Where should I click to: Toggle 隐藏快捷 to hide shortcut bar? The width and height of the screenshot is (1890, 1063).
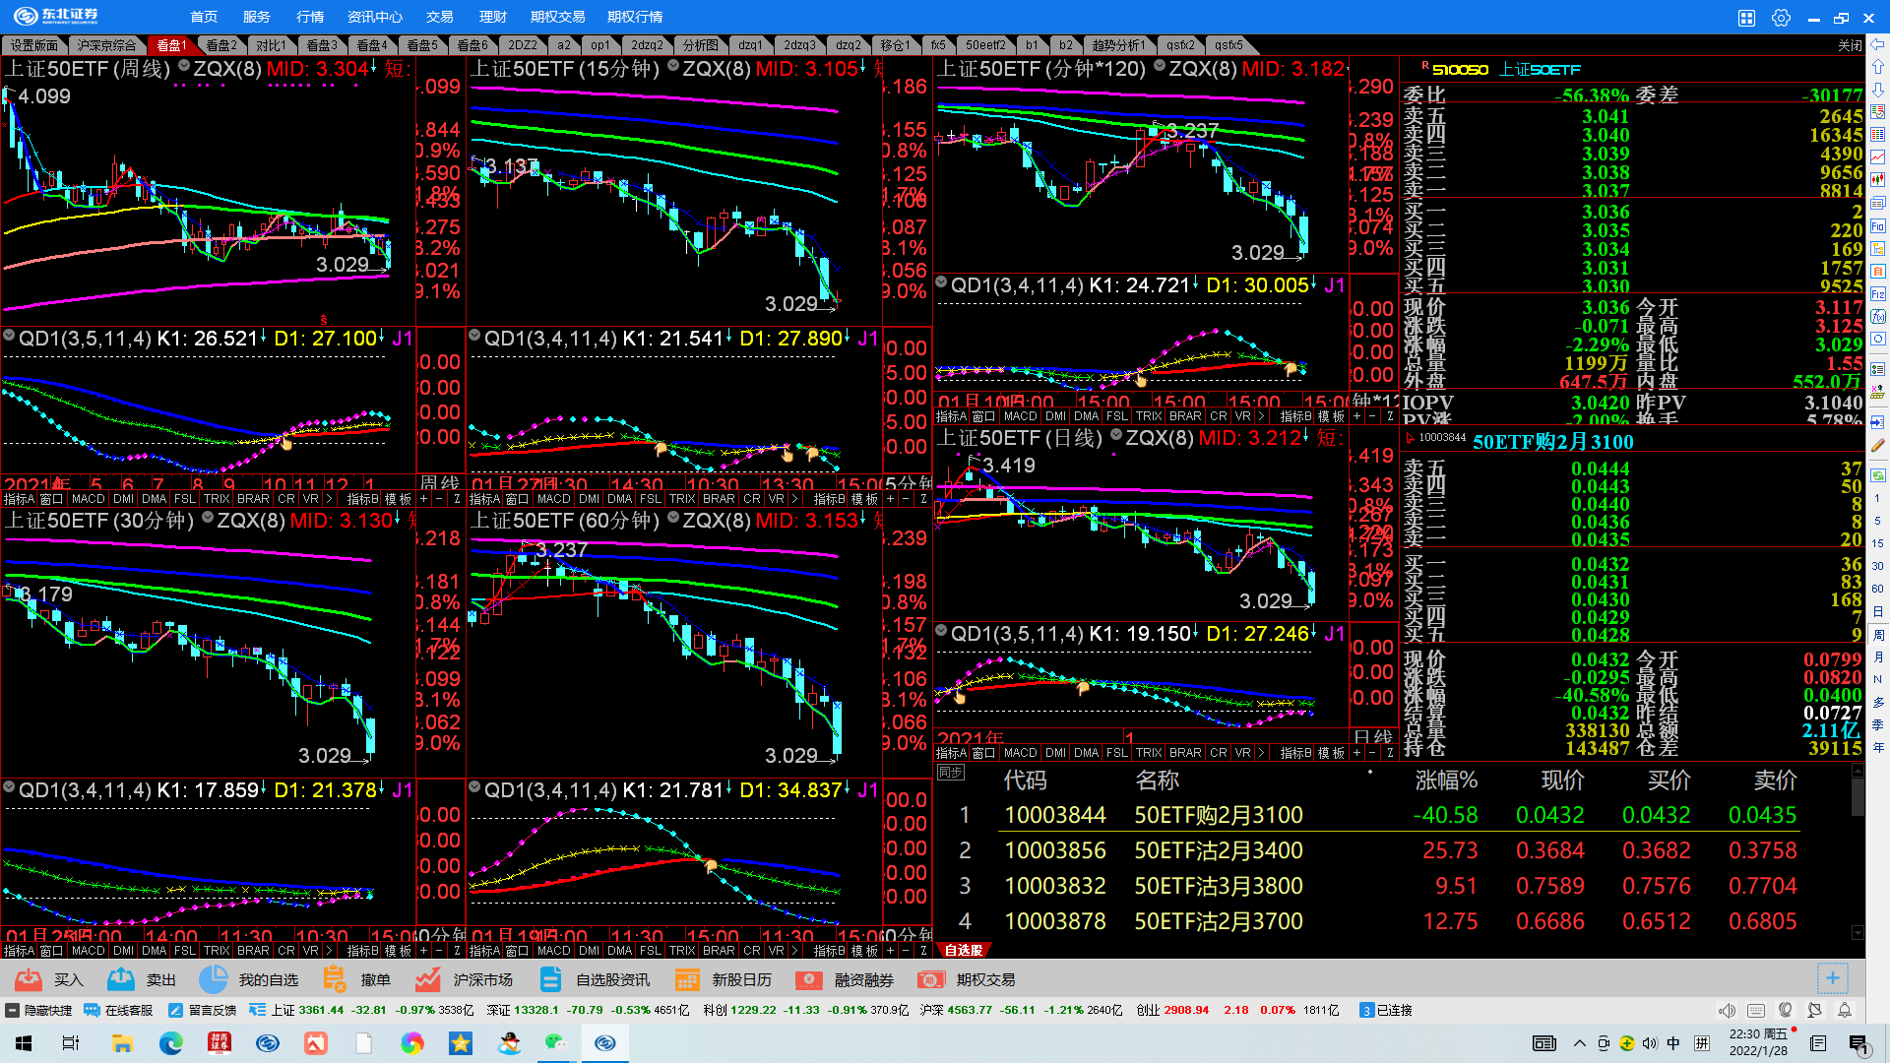tap(39, 1010)
